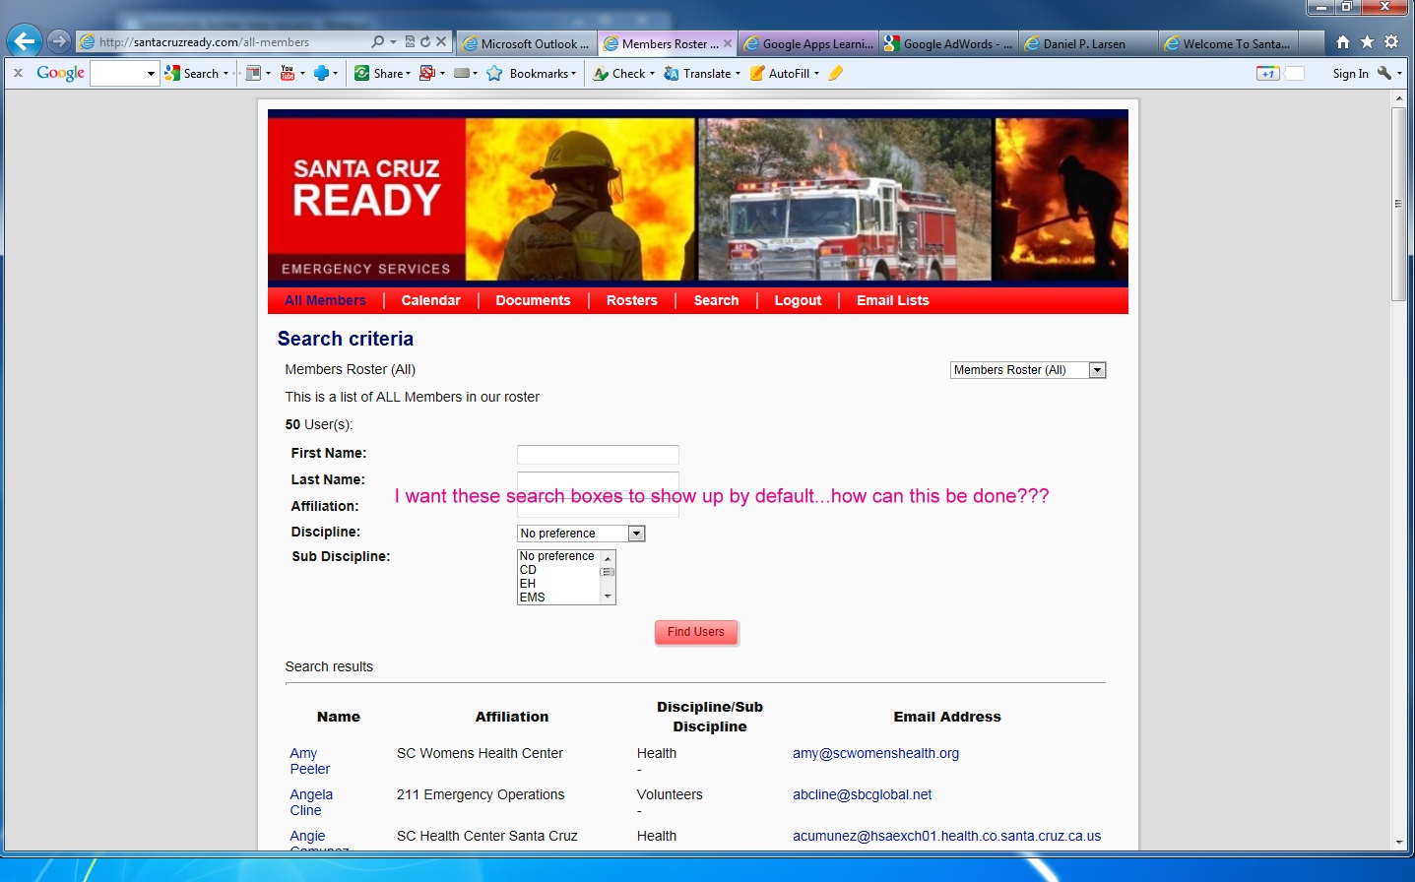Click the Google logo on the toolbar

tap(60, 73)
